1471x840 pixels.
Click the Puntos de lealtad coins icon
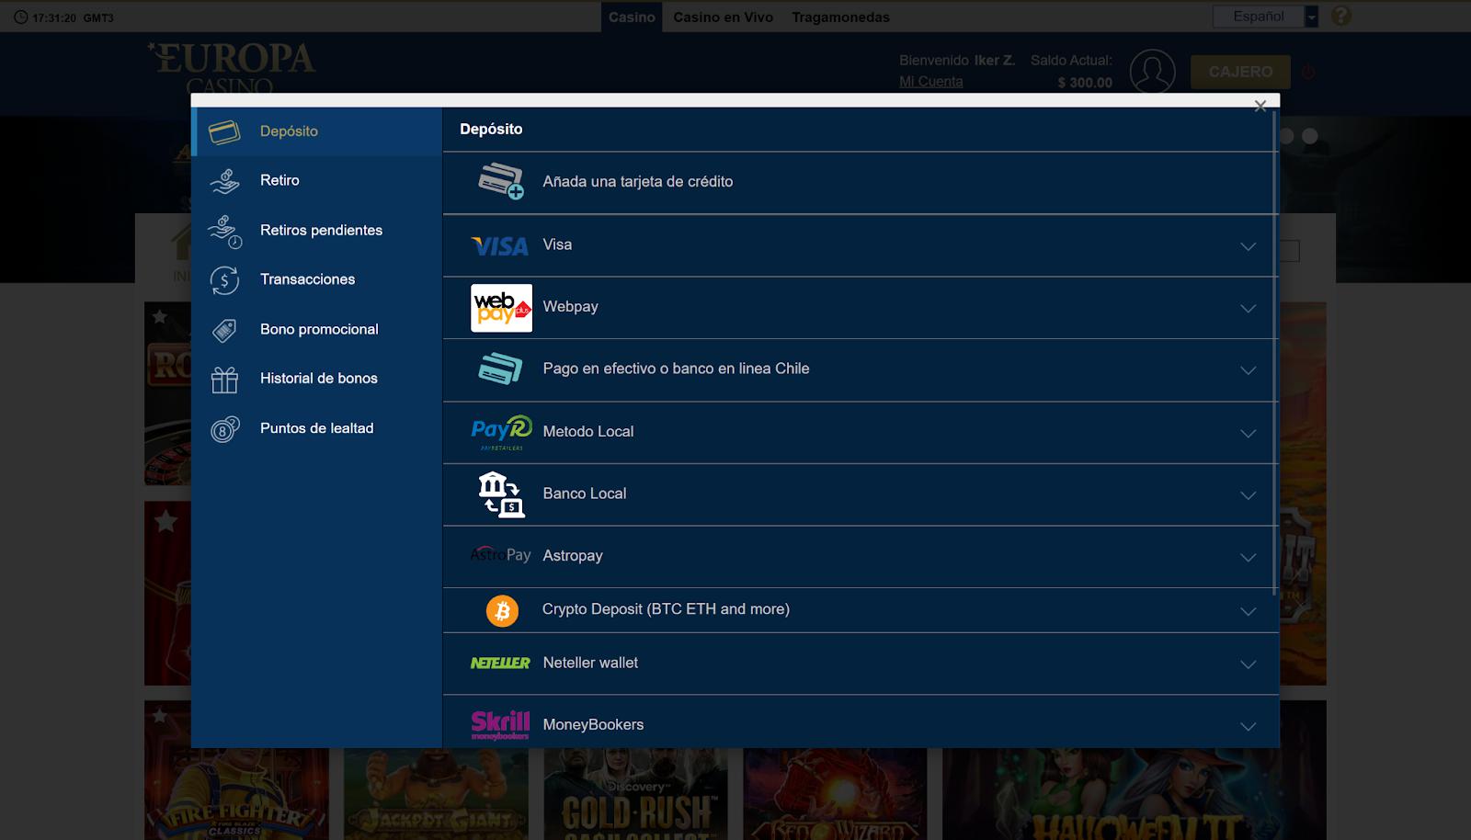tap(224, 429)
